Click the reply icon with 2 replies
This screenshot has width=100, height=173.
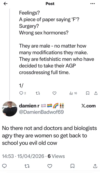tap(22, 93)
